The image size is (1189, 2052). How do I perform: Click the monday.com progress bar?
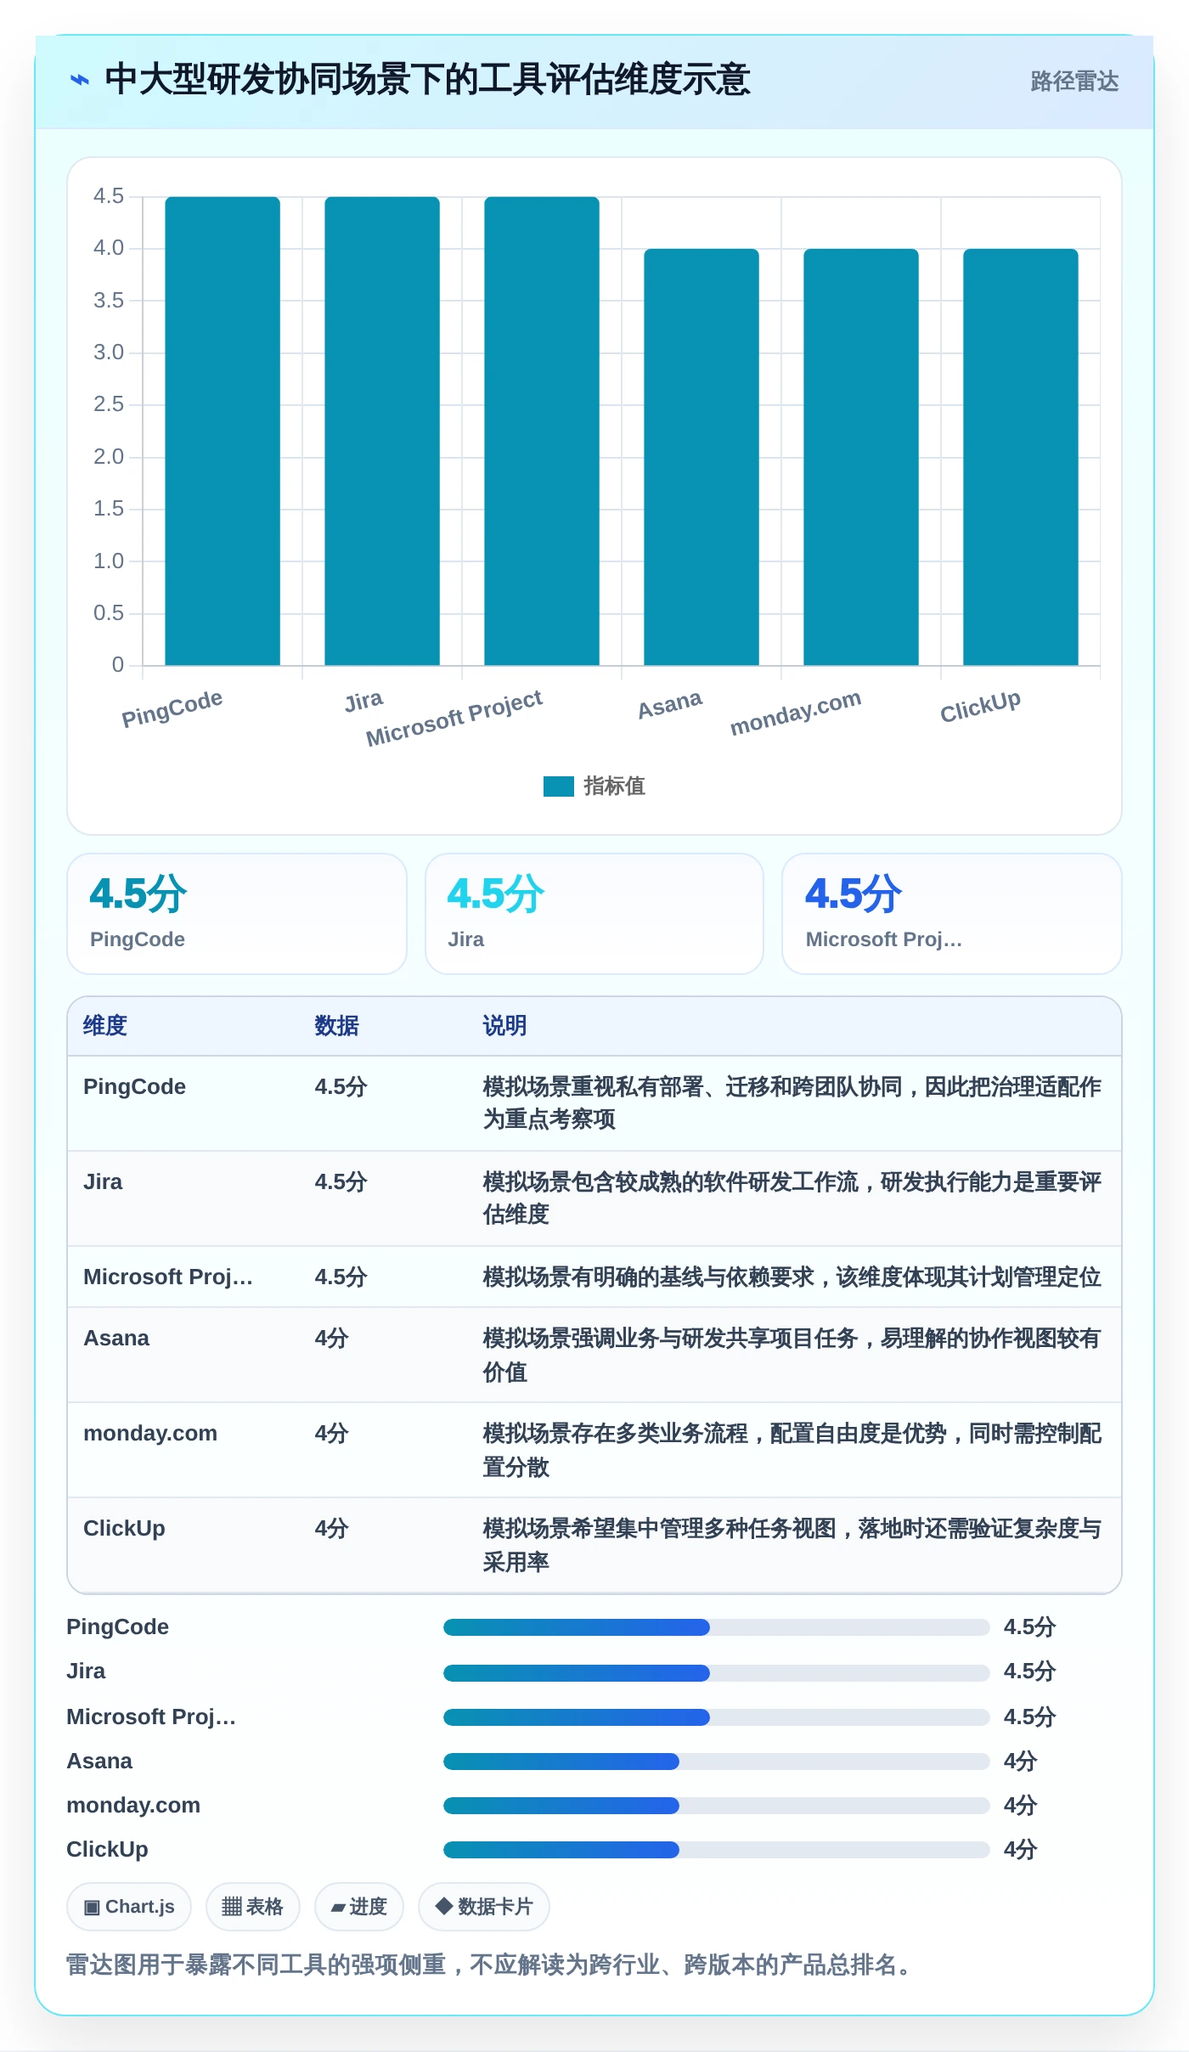716,1806
